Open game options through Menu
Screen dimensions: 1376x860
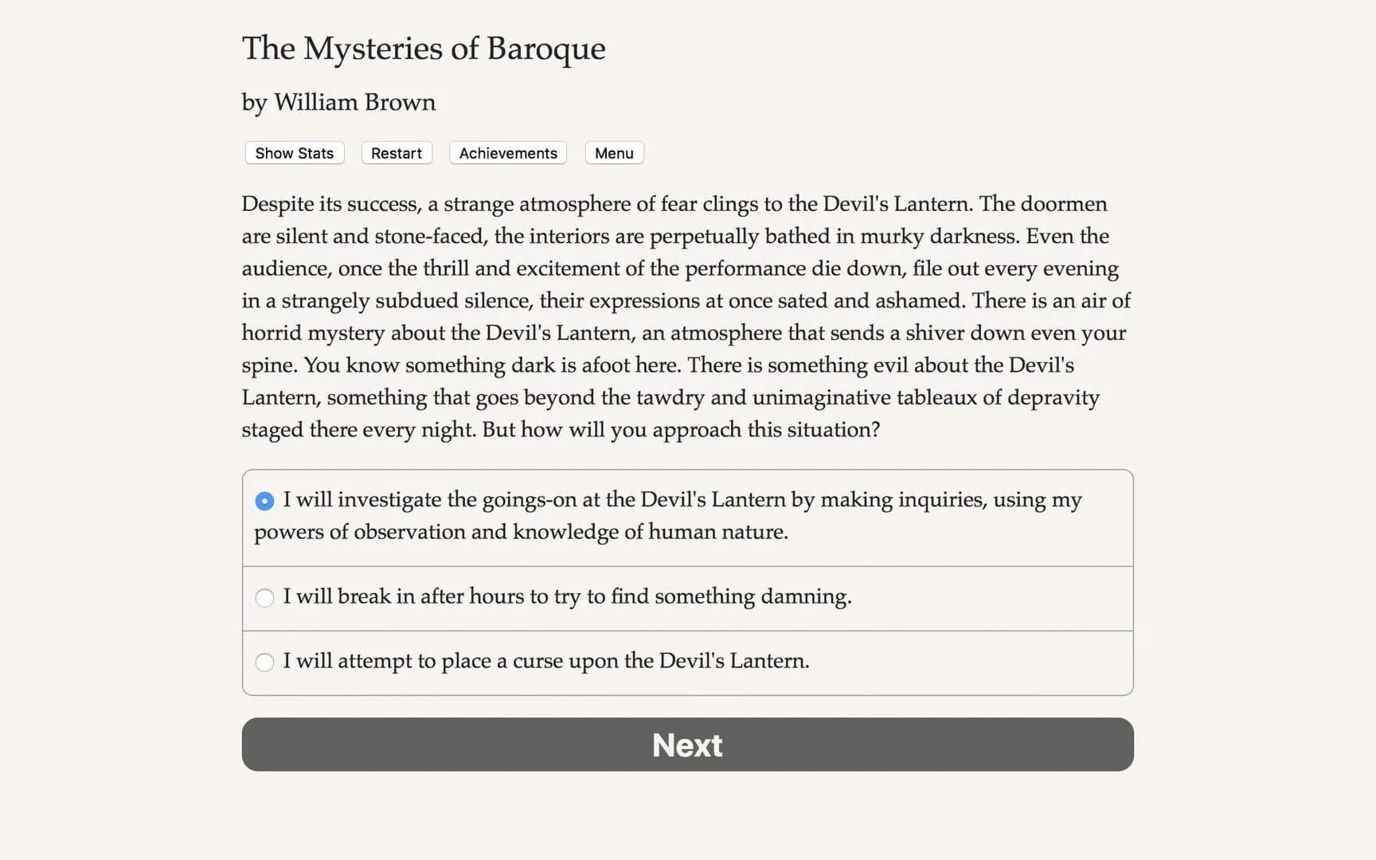point(613,153)
